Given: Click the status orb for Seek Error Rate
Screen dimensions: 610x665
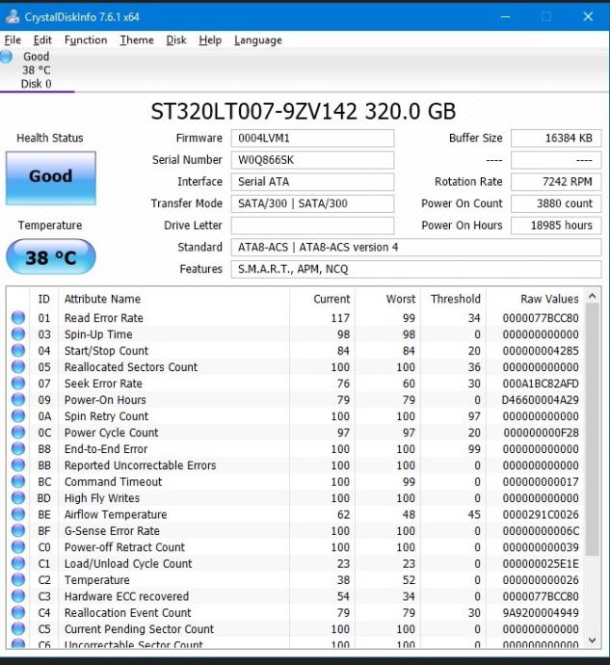Looking at the screenshot, I should (x=18, y=383).
